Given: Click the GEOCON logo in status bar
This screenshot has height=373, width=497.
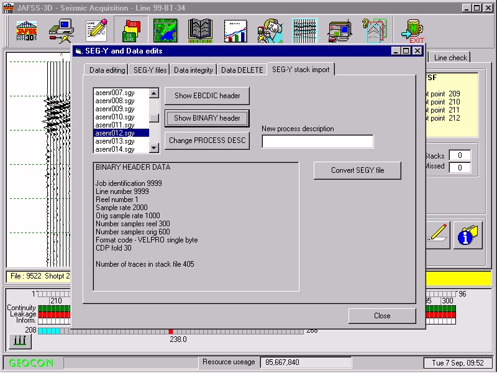Looking at the screenshot, I should (32, 362).
